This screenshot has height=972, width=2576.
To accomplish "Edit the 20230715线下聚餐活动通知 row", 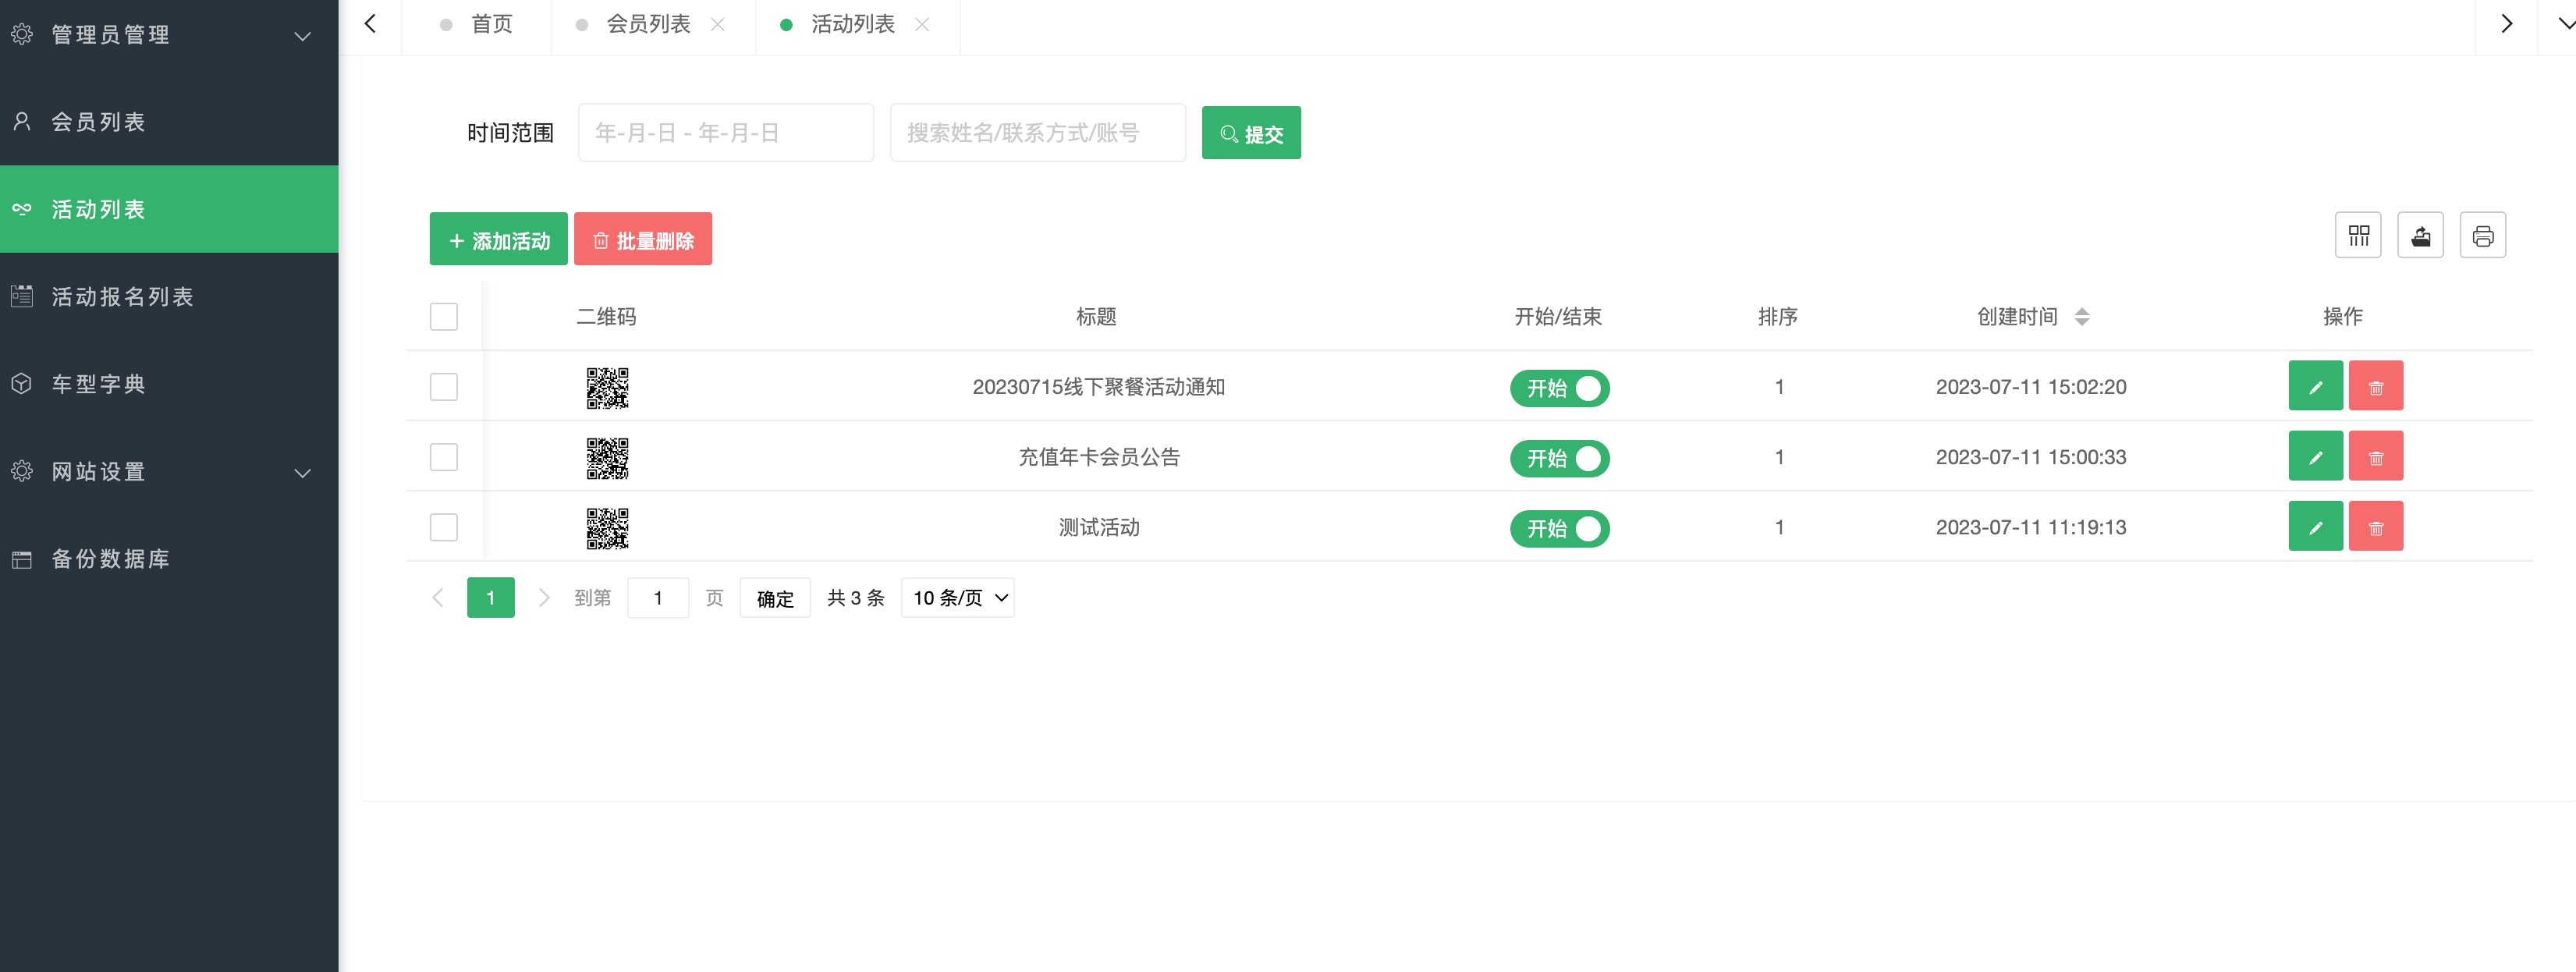I will click(x=2315, y=386).
